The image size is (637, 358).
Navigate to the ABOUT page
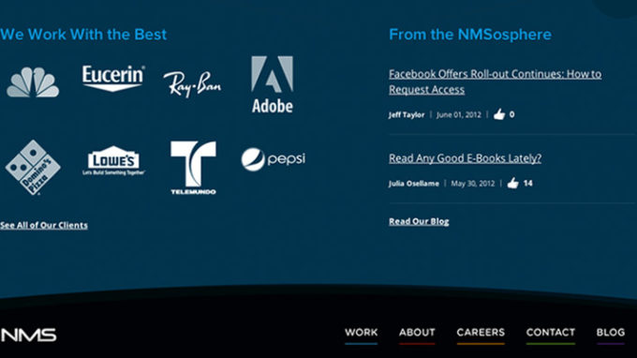point(417,333)
